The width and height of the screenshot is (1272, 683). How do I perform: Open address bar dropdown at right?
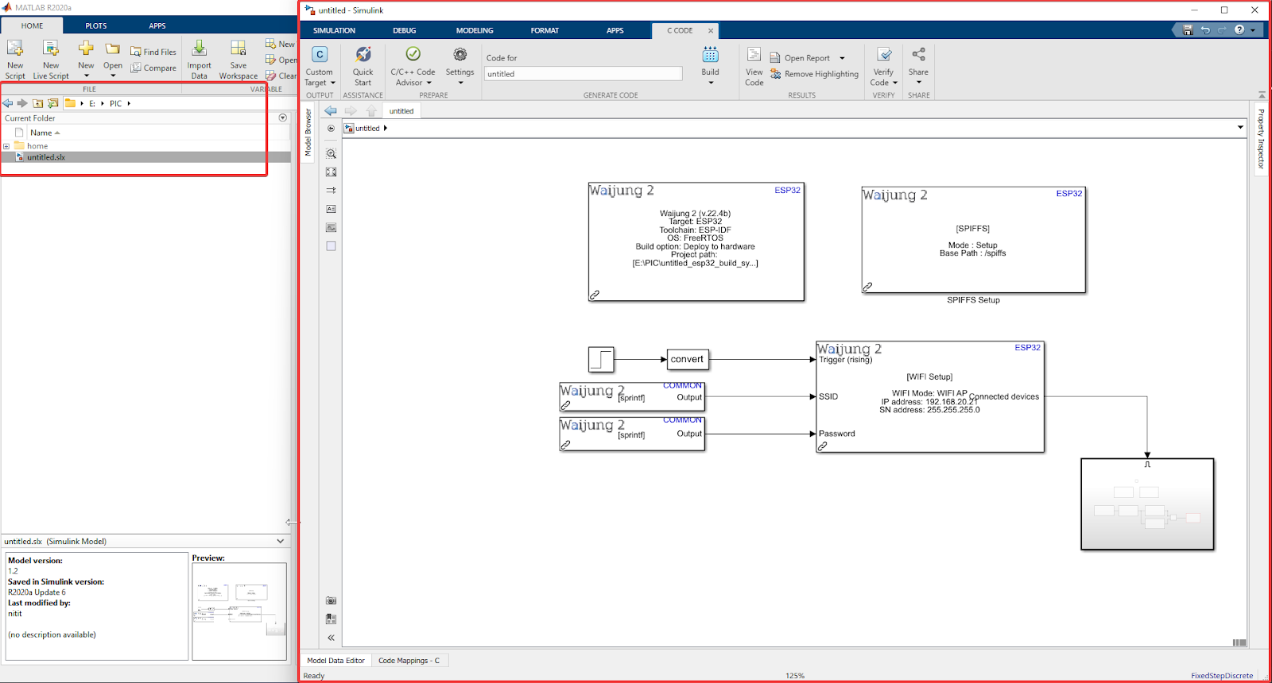[1240, 127]
